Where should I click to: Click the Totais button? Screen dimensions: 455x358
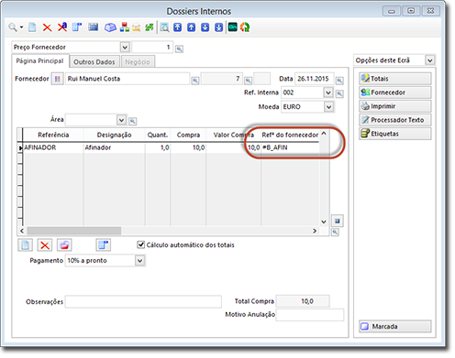395,79
